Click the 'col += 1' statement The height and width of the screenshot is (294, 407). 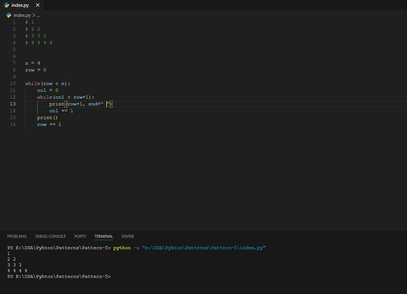click(61, 111)
